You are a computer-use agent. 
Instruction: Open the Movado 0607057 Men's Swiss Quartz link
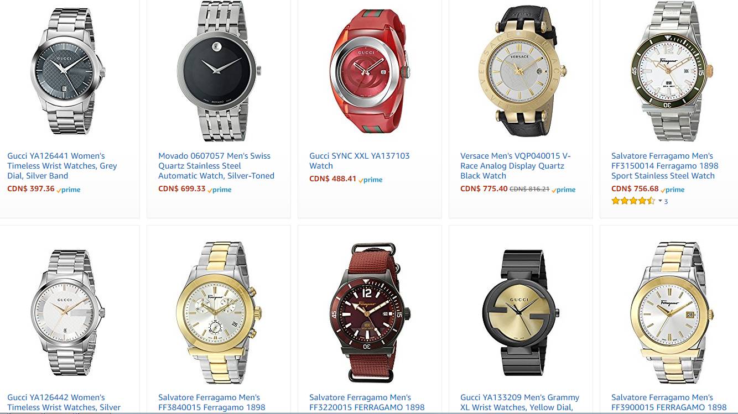pyautogui.click(x=216, y=166)
